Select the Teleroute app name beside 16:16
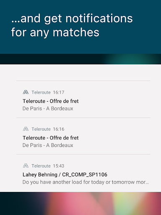Viewport: 161px width, 215px height. pos(41,129)
